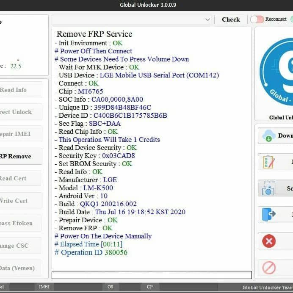Image resolution: width=293 pixels, height=293 pixels.
Task: Click the Global Unlocker logo
Action: 276,72
